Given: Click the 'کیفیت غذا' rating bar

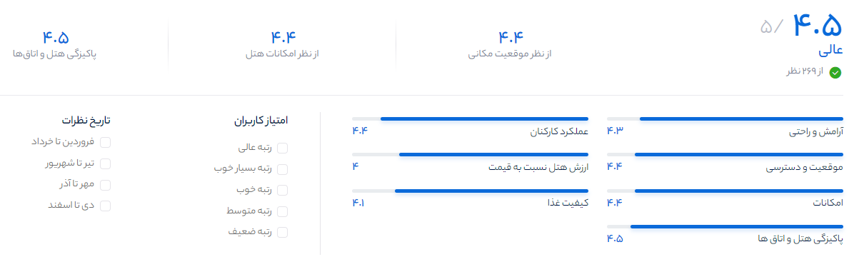Looking at the screenshot, I should (x=470, y=191).
